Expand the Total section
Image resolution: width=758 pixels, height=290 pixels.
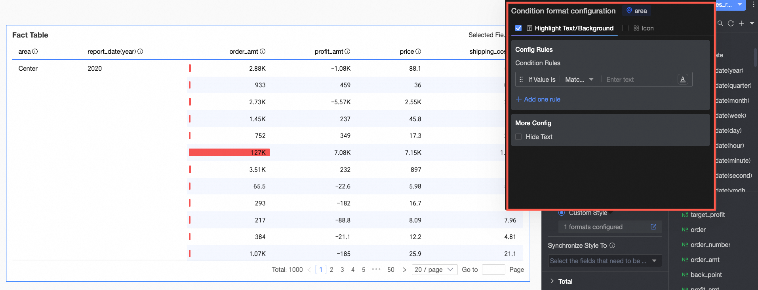pos(552,281)
